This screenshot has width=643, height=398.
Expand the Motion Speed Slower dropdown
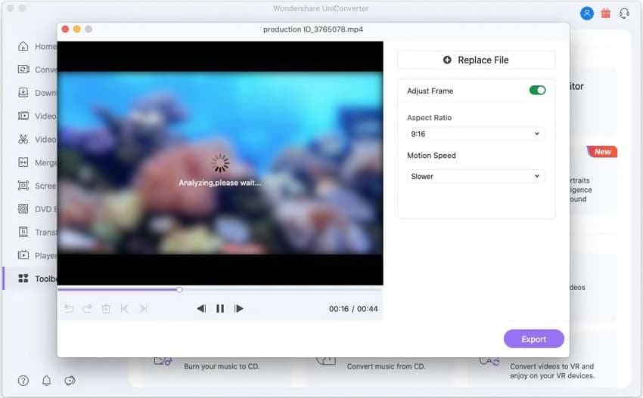pyautogui.click(x=476, y=176)
